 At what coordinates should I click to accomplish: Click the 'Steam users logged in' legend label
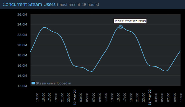pos(53,83)
